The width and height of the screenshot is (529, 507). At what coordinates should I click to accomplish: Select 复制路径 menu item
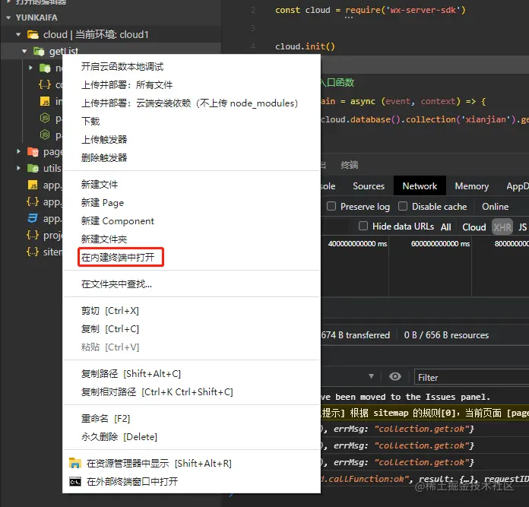coord(192,374)
